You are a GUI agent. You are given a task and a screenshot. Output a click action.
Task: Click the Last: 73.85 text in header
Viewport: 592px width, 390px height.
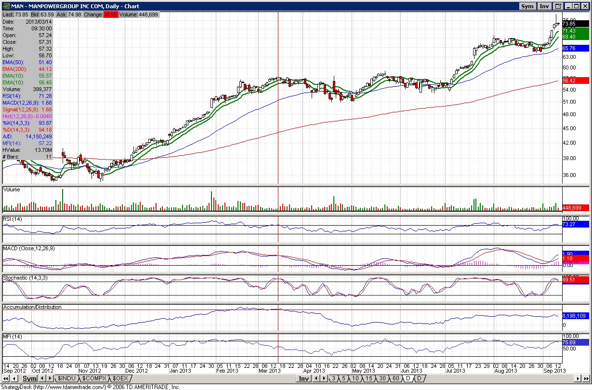pyautogui.click(x=15, y=14)
